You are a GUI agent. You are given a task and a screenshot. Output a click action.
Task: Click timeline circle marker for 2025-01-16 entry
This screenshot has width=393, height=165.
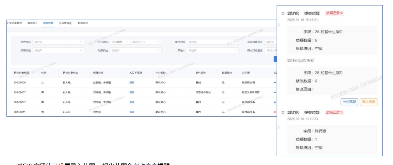(x=283, y=14)
